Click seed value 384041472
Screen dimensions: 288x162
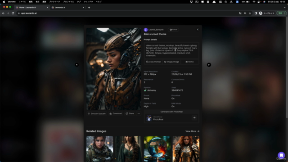[x=177, y=90]
